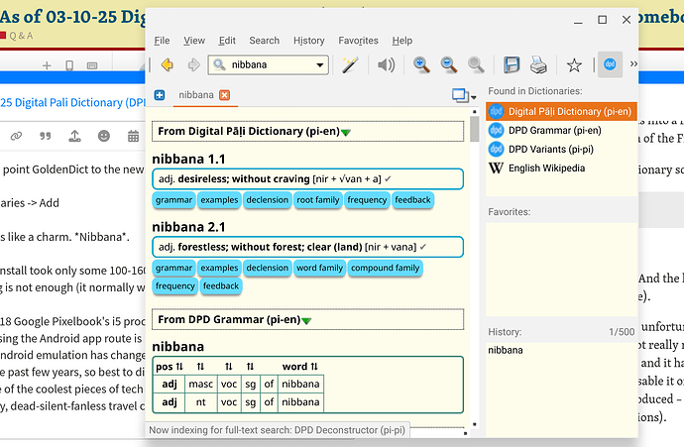Click grammar button under nibbana 1.1

[173, 200]
